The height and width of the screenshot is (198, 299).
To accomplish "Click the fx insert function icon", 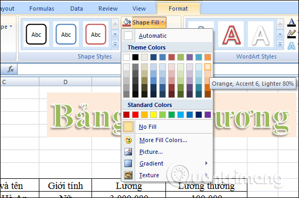I will tap(10, 69).
